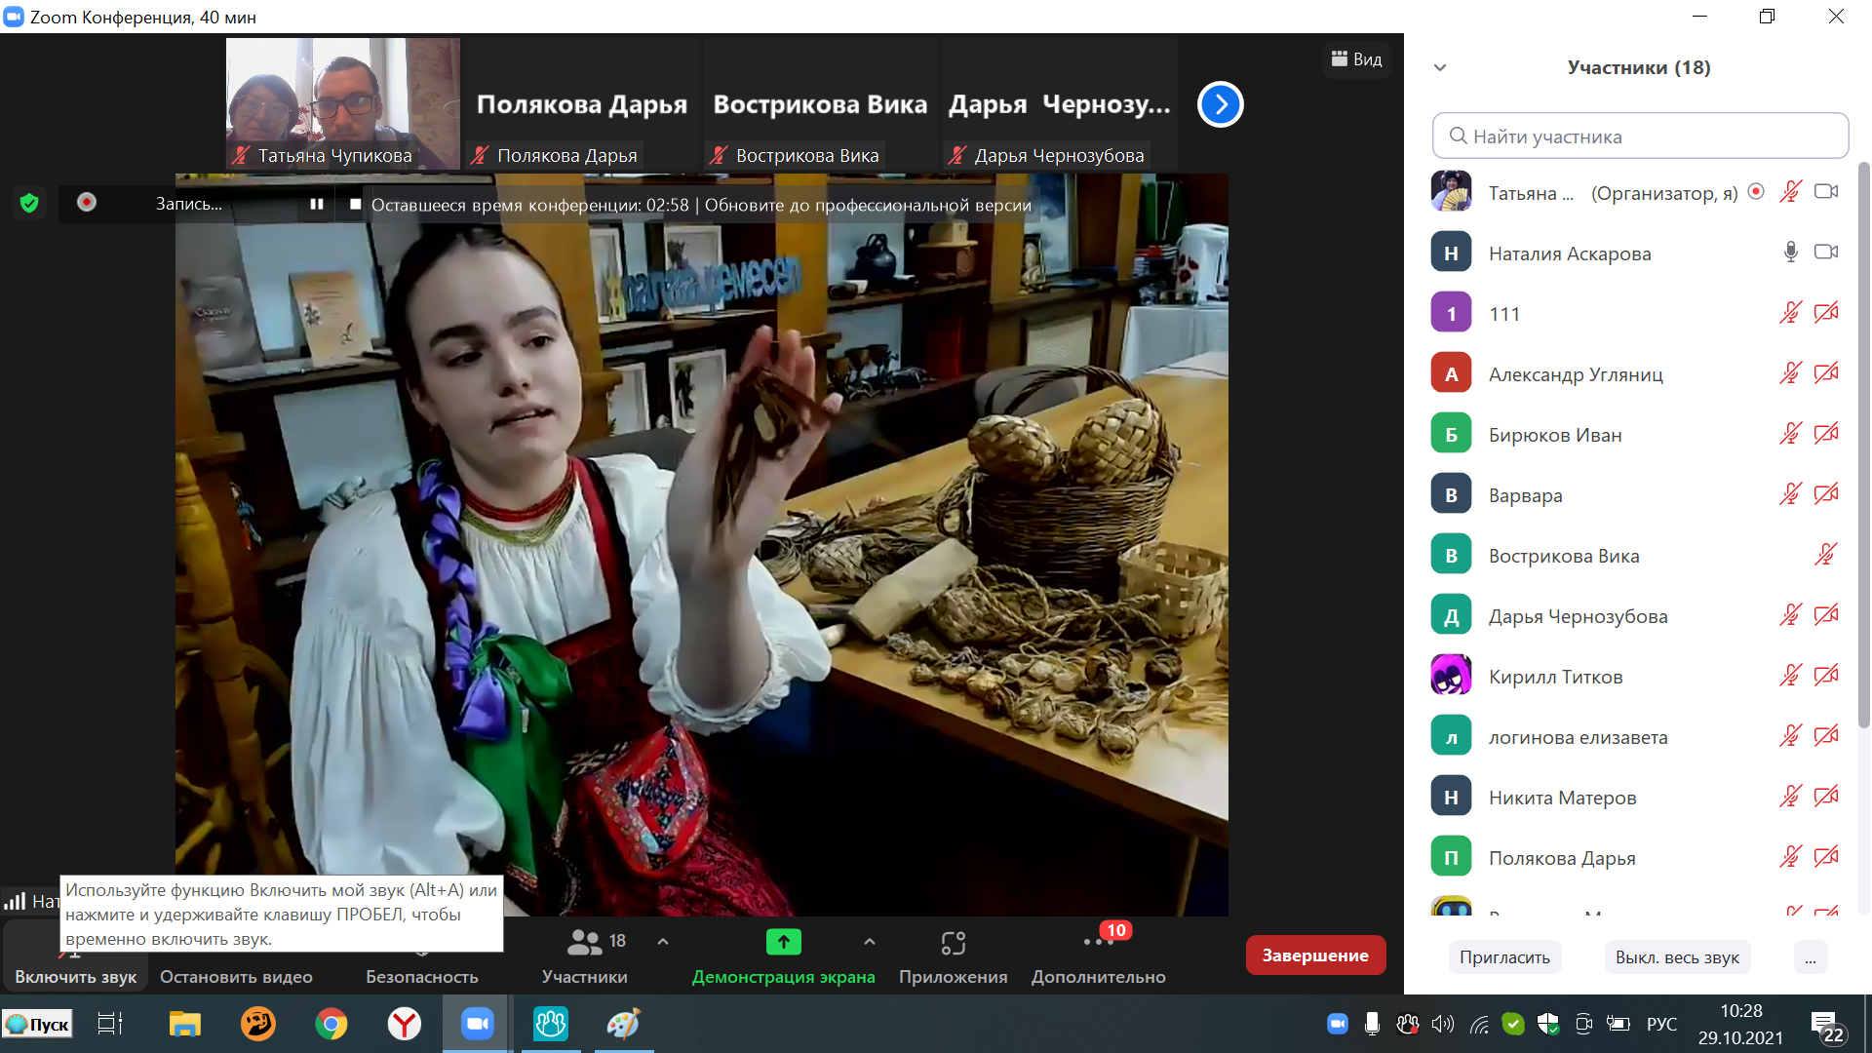Stop the recording with square button
1872x1053 pixels.
(x=355, y=204)
